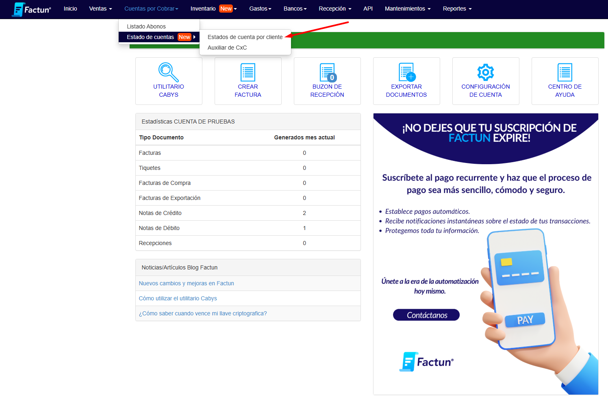Open the Inventario dropdown menu

pyautogui.click(x=213, y=9)
